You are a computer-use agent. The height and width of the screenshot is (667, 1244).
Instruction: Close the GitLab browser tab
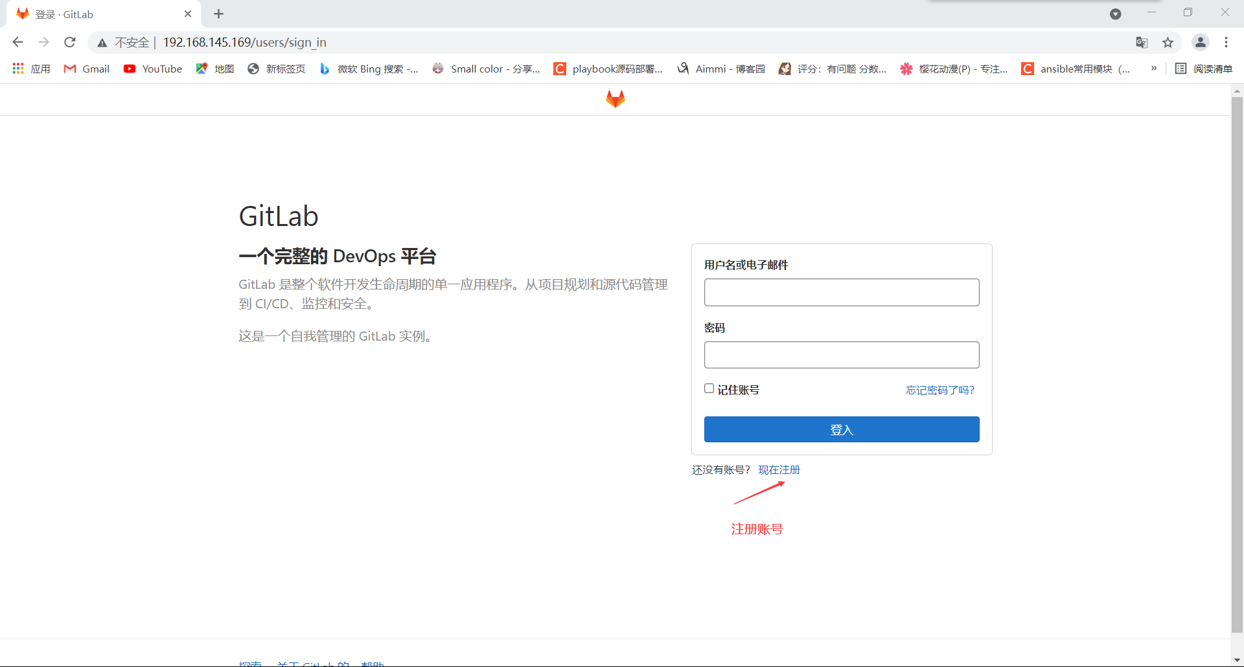pyautogui.click(x=188, y=14)
